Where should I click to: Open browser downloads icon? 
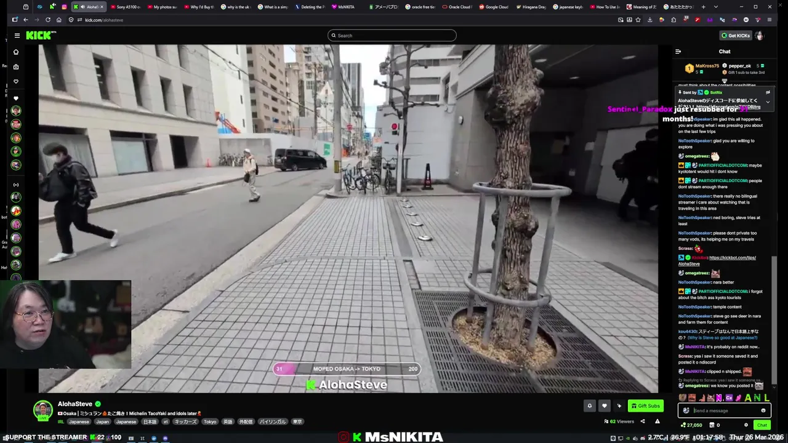[x=649, y=20]
